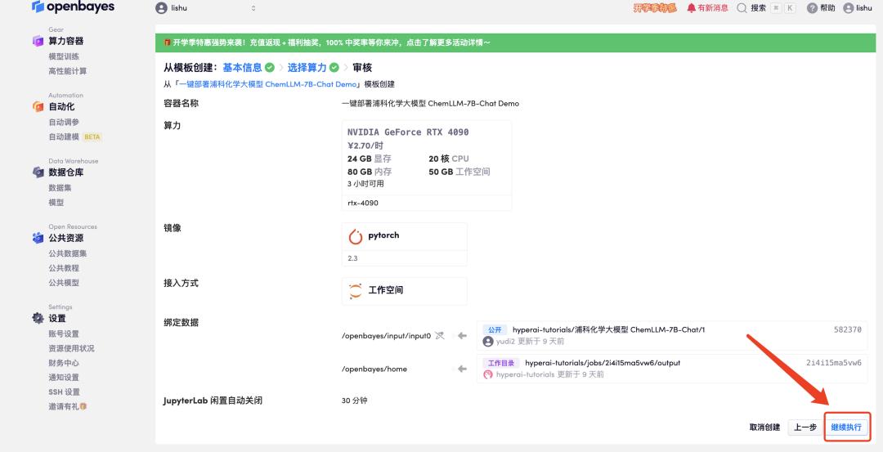Click the openbayes logo
883x452 pixels.
tap(74, 7)
